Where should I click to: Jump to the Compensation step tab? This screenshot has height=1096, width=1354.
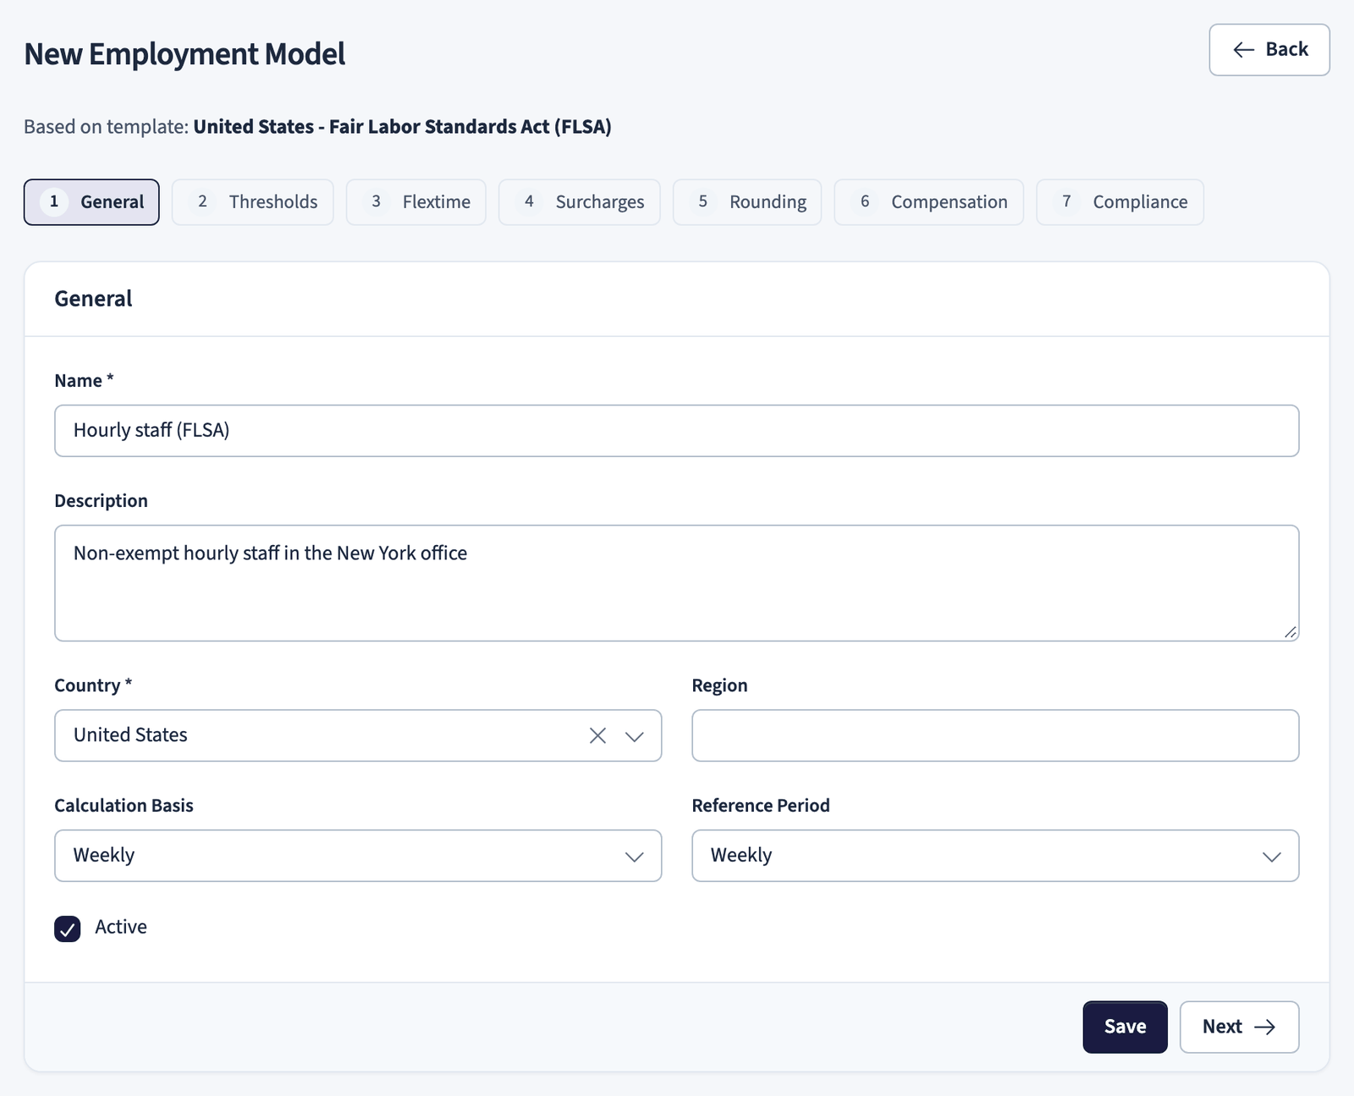pos(929,202)
